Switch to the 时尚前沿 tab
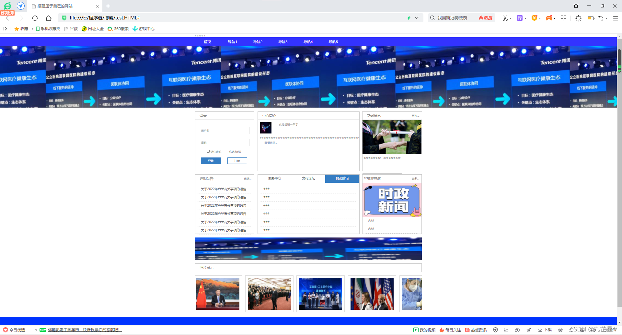This screenshot has width=622, height=335. 342,179
